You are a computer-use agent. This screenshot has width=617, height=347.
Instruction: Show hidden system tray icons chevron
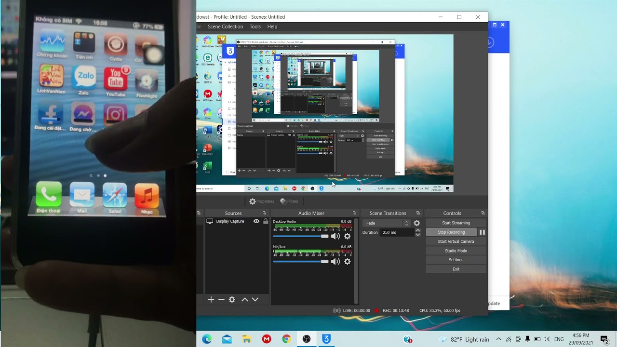pos(499,339)
